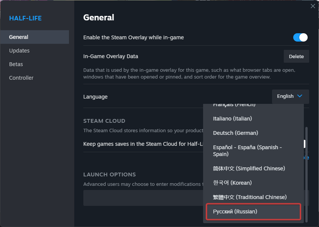This screenshot has height=227, width=319.
Task: Go to the Betas section
Action: (16, 64)
